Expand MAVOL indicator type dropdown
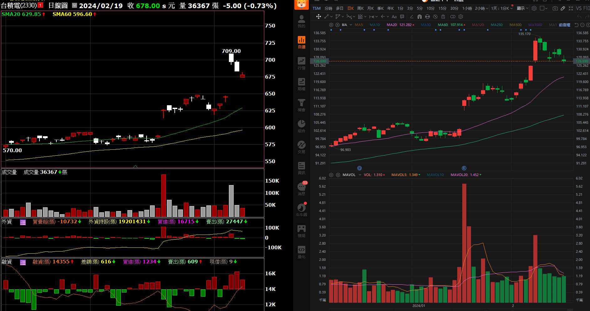The height and width of the screenshot is (311, 590). click(360, 175)
